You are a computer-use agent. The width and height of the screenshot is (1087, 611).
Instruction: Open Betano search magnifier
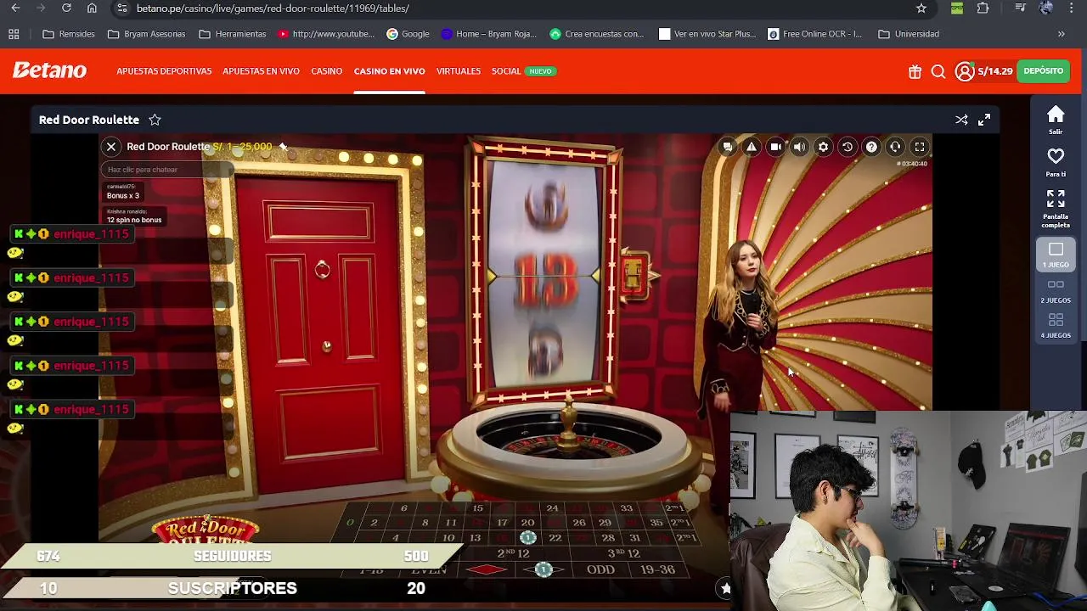pos(938,71)
